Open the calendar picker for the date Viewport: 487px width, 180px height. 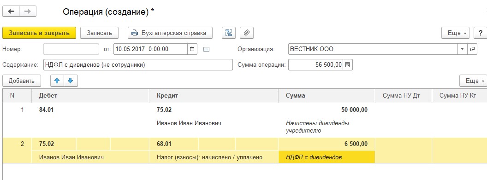click(x=192, y=49)
